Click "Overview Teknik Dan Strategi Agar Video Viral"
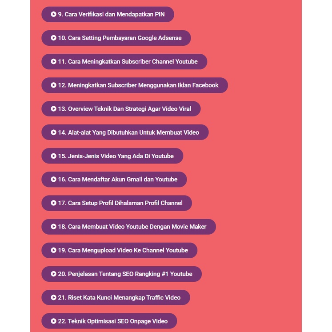 pos(129,109)
